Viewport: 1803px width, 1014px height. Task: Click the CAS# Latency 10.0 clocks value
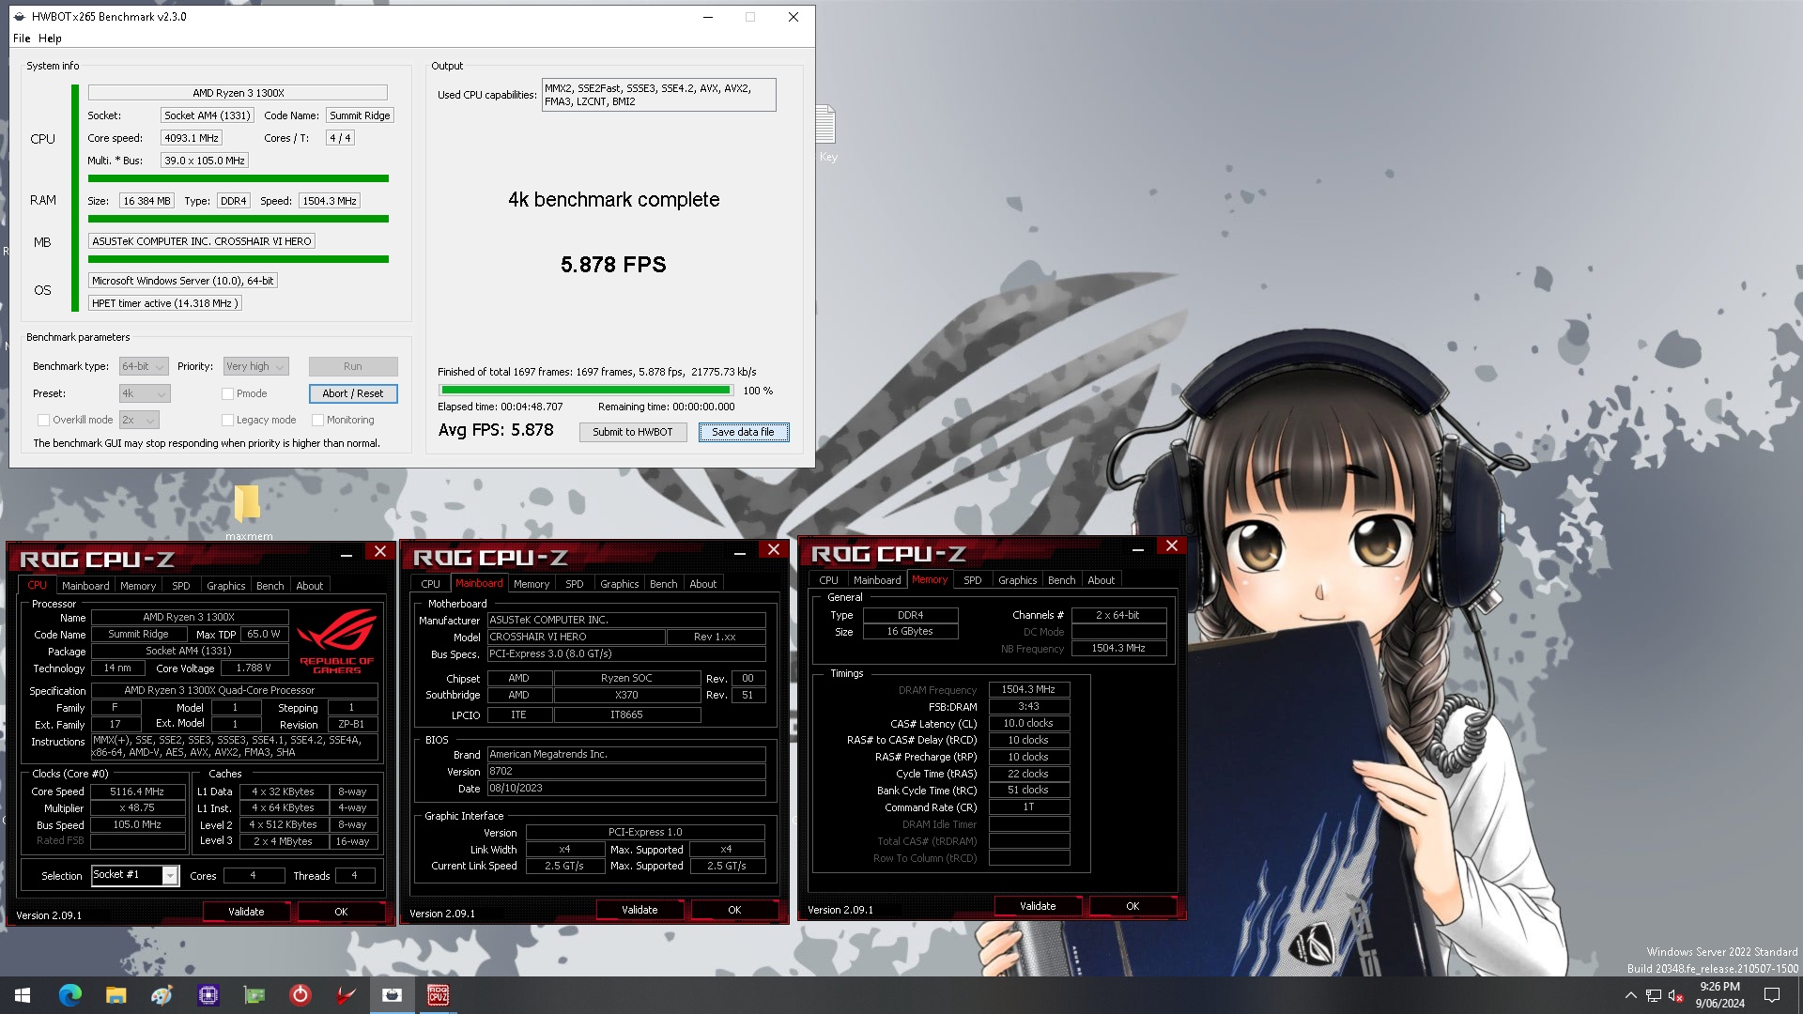point(1028,723)
